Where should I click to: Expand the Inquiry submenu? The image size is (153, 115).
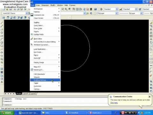[x=45, y=31]
